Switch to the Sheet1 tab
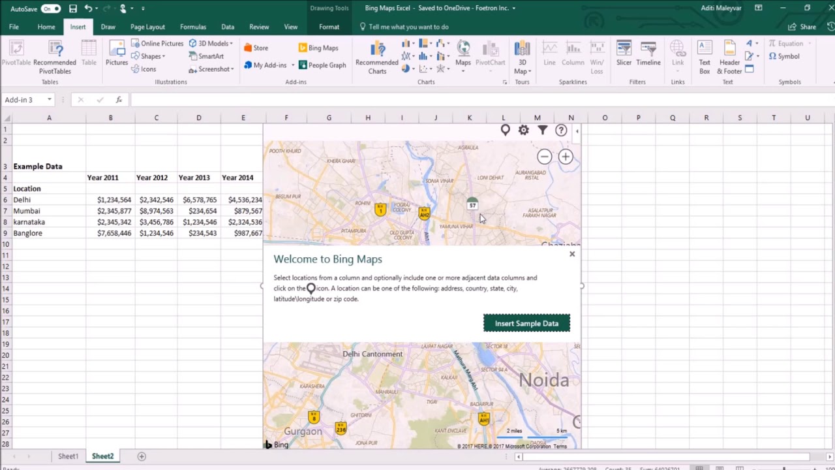Screen dimensions: 835x470 pyautogui.click(x=68, y=456)
